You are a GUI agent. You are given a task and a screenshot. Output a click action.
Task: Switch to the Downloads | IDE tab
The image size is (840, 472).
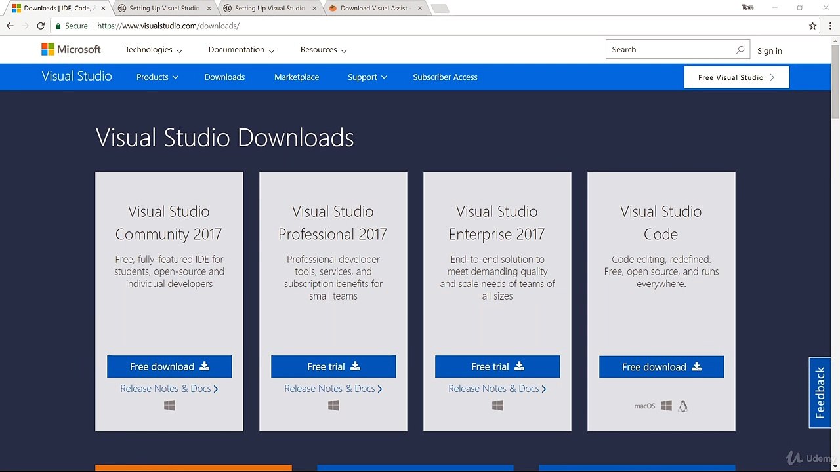point(58,9)
